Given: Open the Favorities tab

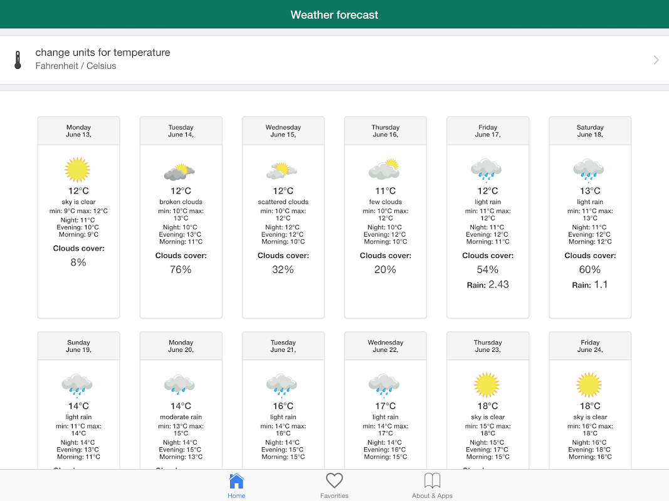Looking at the screenshot, I should 335,486.
